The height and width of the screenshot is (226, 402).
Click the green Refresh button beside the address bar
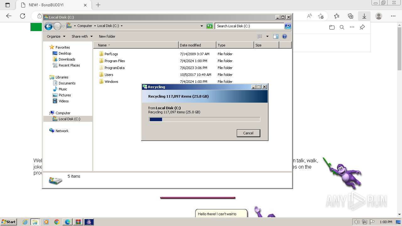(209, 26)
